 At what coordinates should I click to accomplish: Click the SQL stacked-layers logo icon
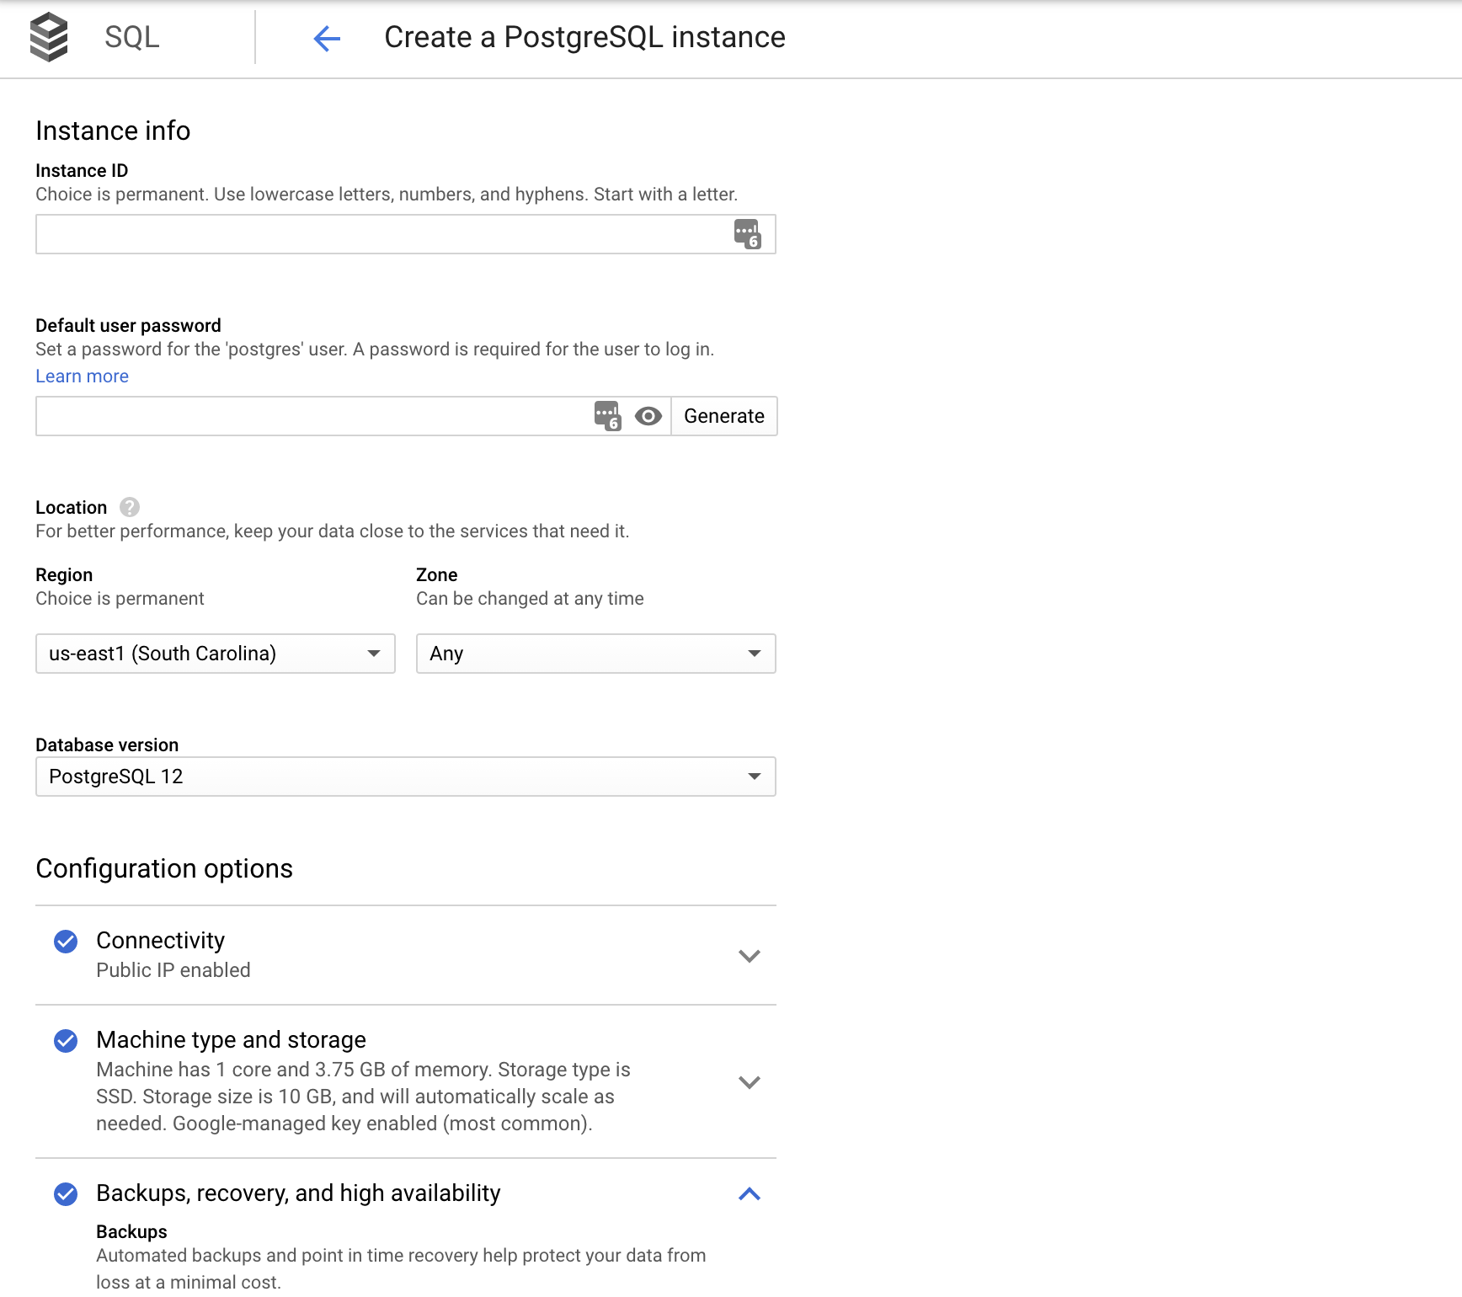tap(48, 37)
